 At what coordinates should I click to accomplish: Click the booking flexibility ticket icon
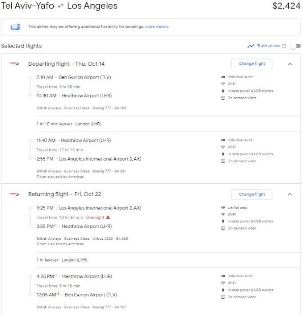point(15,27)
